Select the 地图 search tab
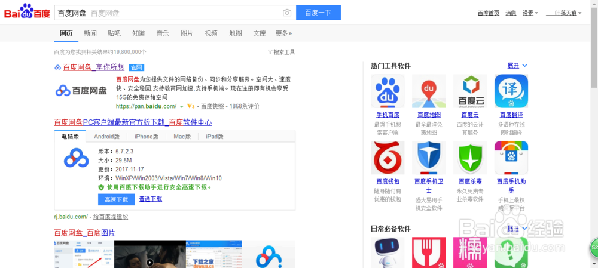Viewport: 598px width, 268px height. click(x=235, y=33)
